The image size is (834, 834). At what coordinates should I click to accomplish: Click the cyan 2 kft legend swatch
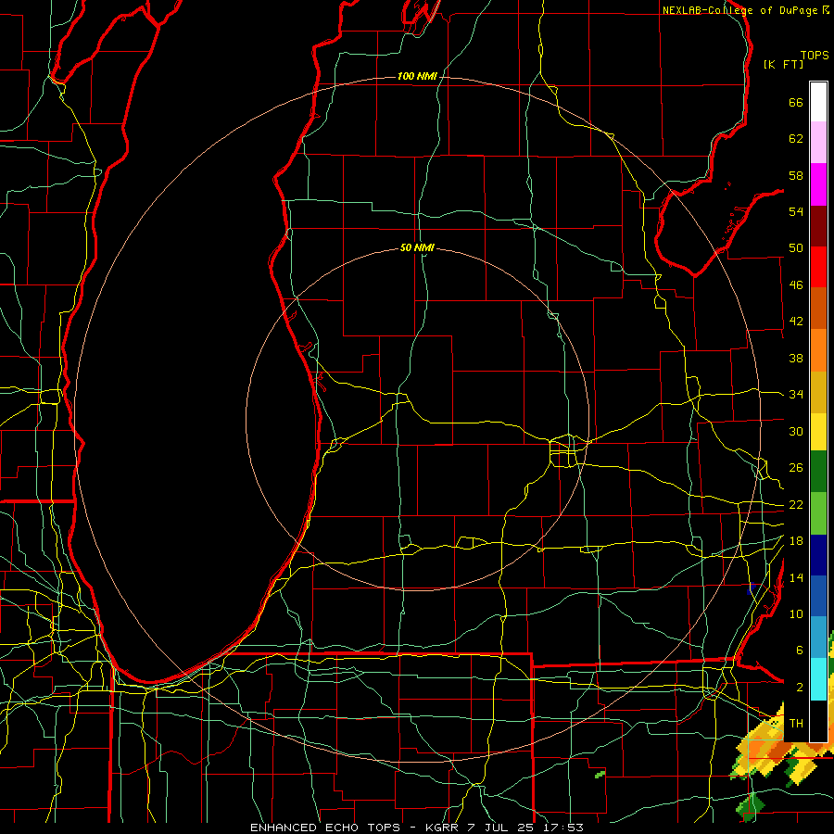[x=818, y=679]
